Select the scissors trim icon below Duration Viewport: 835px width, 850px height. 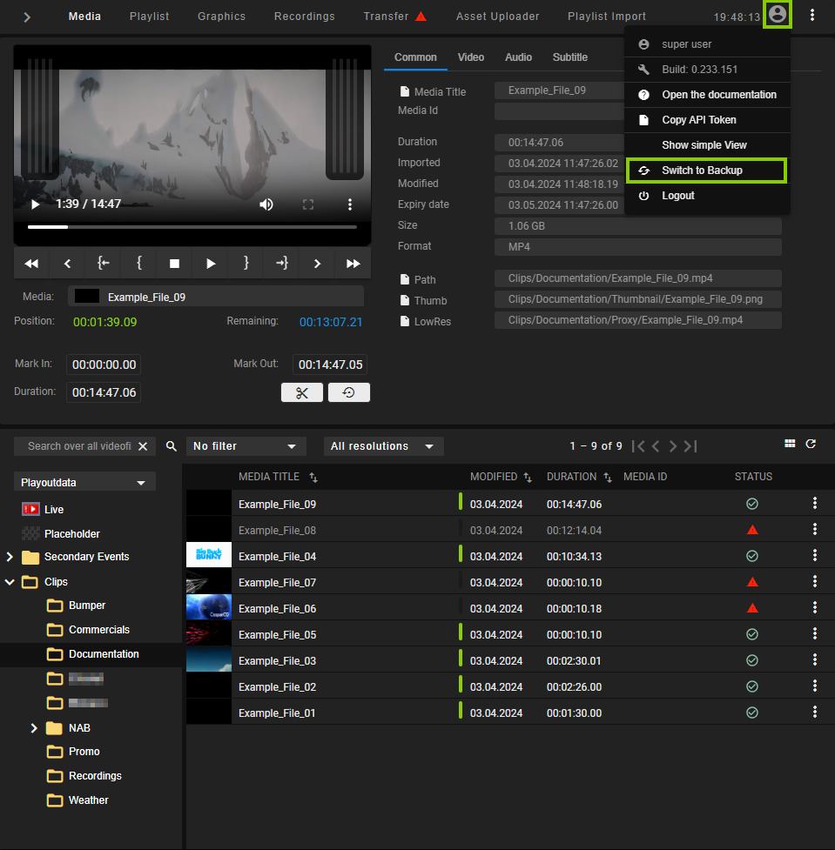[x=301, y=392]
